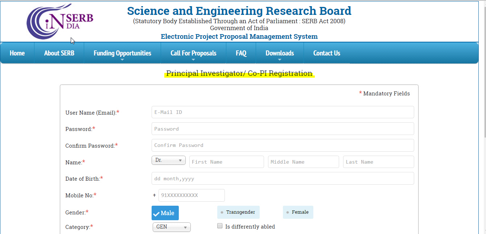Select the Transgender gender option
This screenshot has width=486, height=234.
pos(238,212)
